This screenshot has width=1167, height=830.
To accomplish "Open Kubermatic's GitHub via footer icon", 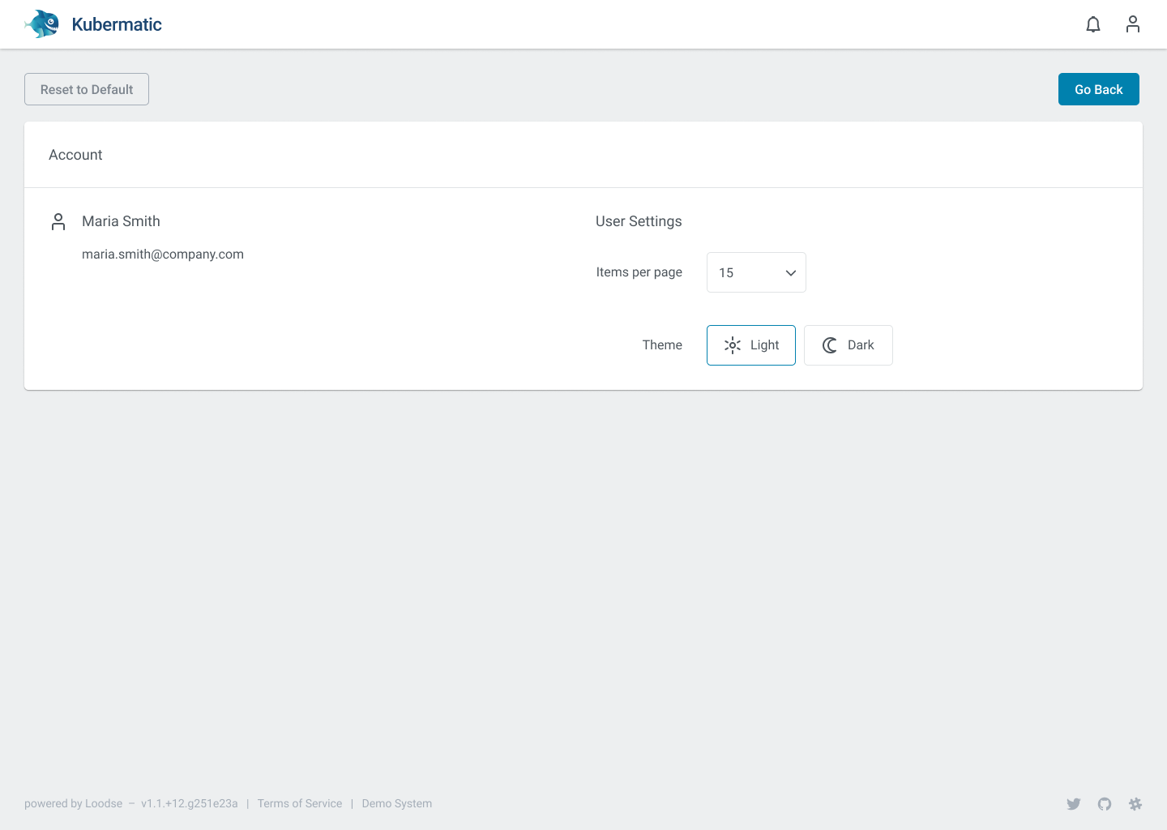I will click(1105, 803).
